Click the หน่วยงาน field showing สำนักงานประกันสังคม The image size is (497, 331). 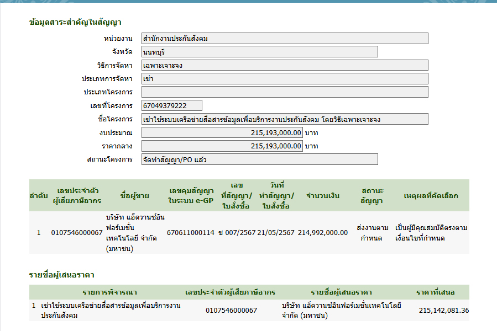click(284, 39)
